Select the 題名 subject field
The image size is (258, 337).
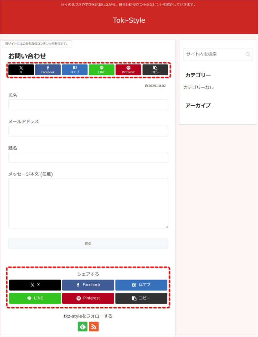pos(88,157)
